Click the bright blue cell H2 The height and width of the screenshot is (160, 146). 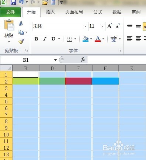[x=105, y=81]
